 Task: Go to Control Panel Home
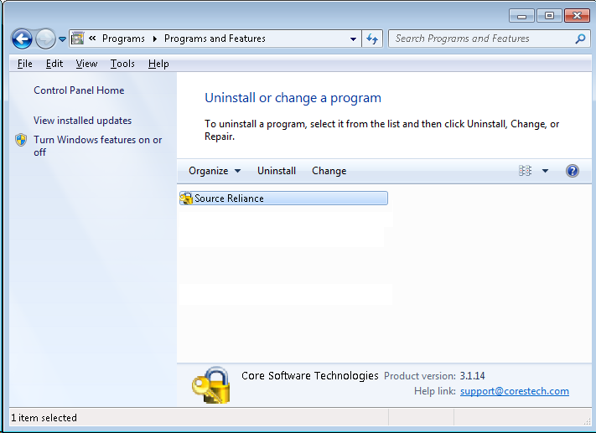[79, 90]
